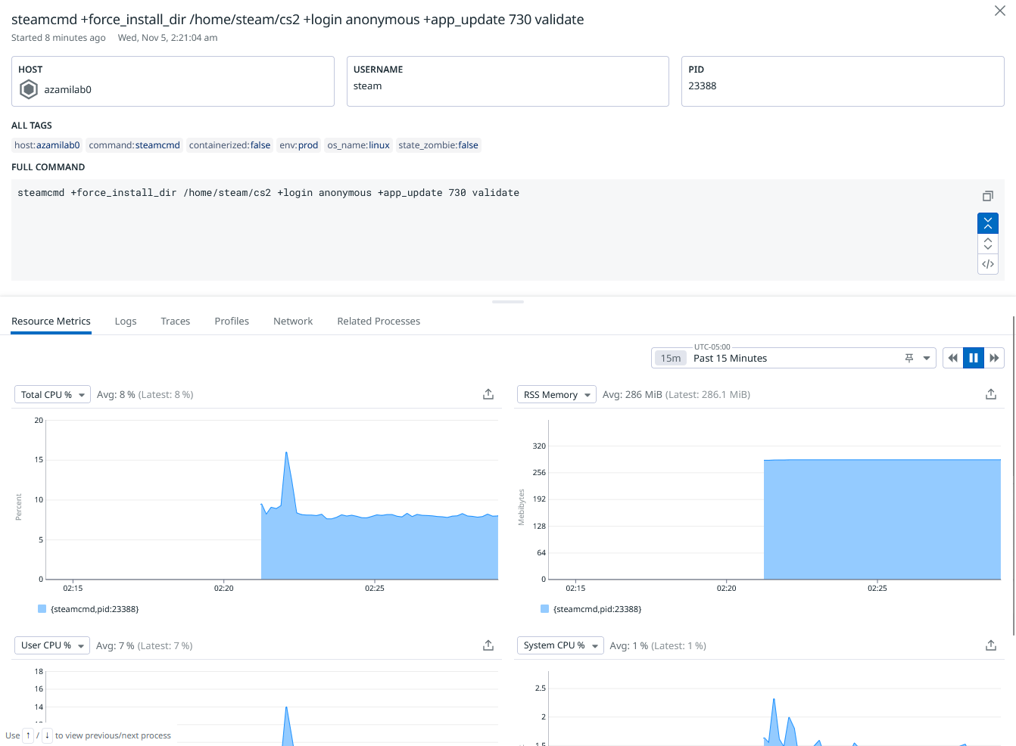The height and width of the screenshot is (746, 1016).
Task: Switch command view to code format
Action: click(x=987, y=264)
